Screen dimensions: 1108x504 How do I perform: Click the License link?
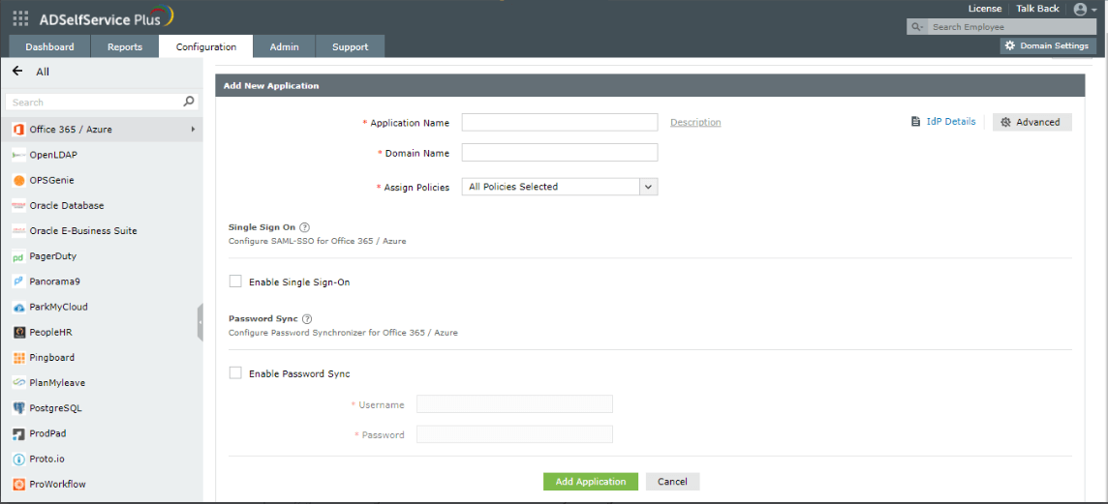(x=984, y=9)
